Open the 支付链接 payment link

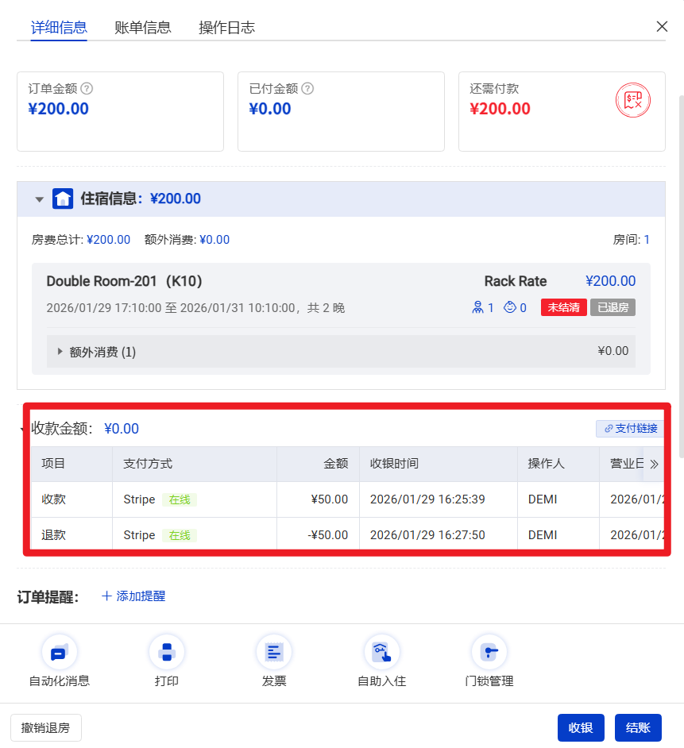click(631, 428)
